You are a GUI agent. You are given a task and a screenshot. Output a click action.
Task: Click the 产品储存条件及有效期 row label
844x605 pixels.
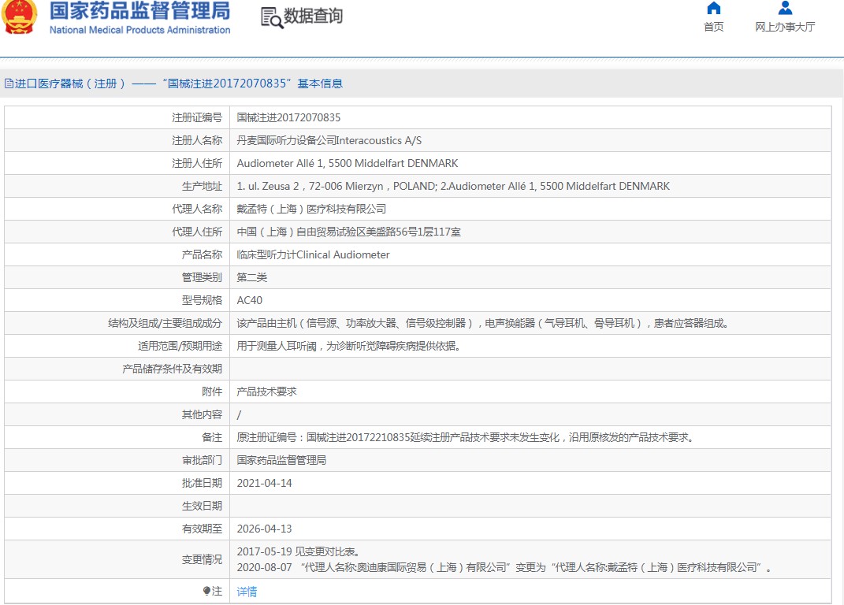[x=173, y=369]
